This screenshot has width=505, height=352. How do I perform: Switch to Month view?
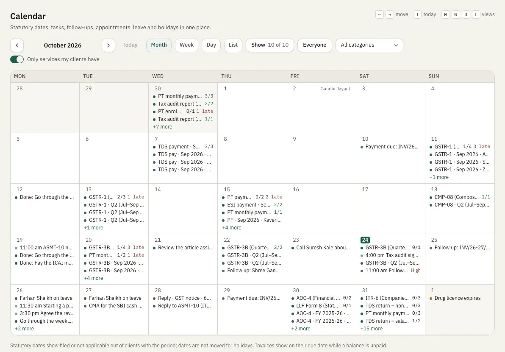(x=159, y=45)
